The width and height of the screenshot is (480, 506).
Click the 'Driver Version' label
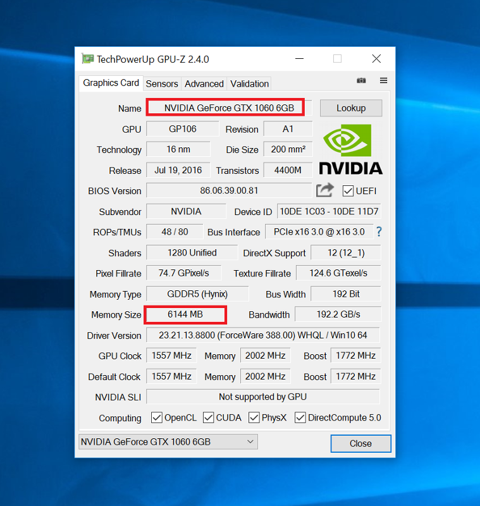[x=114, y=336]
